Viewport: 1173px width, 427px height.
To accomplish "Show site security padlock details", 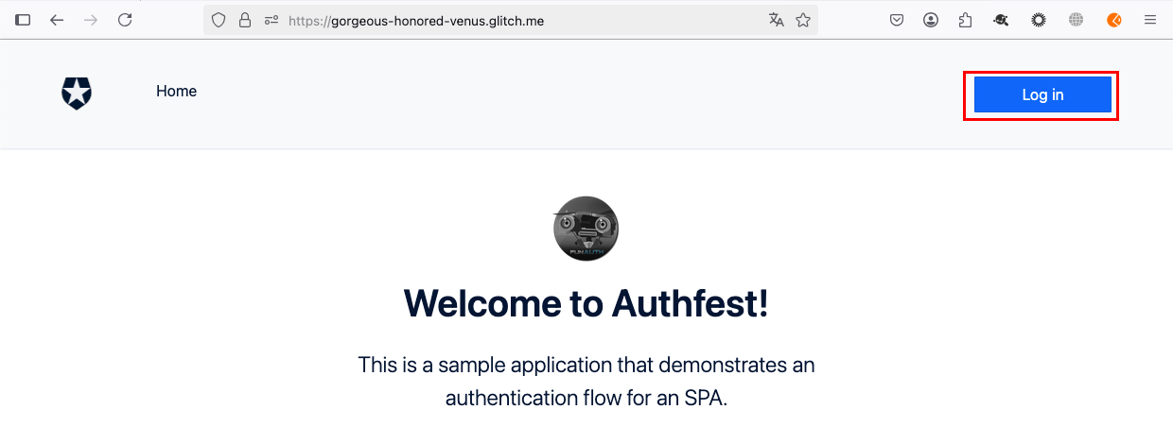I will click(245, 20).
